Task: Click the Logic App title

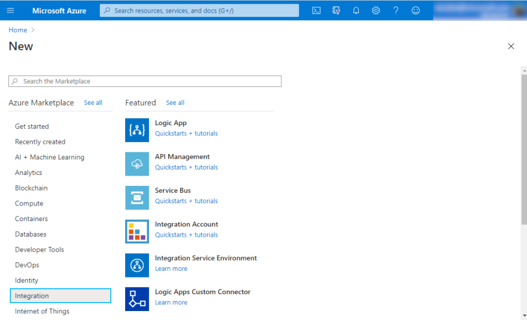Action: point(171,123)
